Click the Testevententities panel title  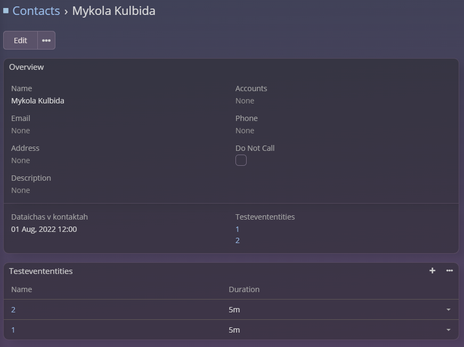click(40, 271)
